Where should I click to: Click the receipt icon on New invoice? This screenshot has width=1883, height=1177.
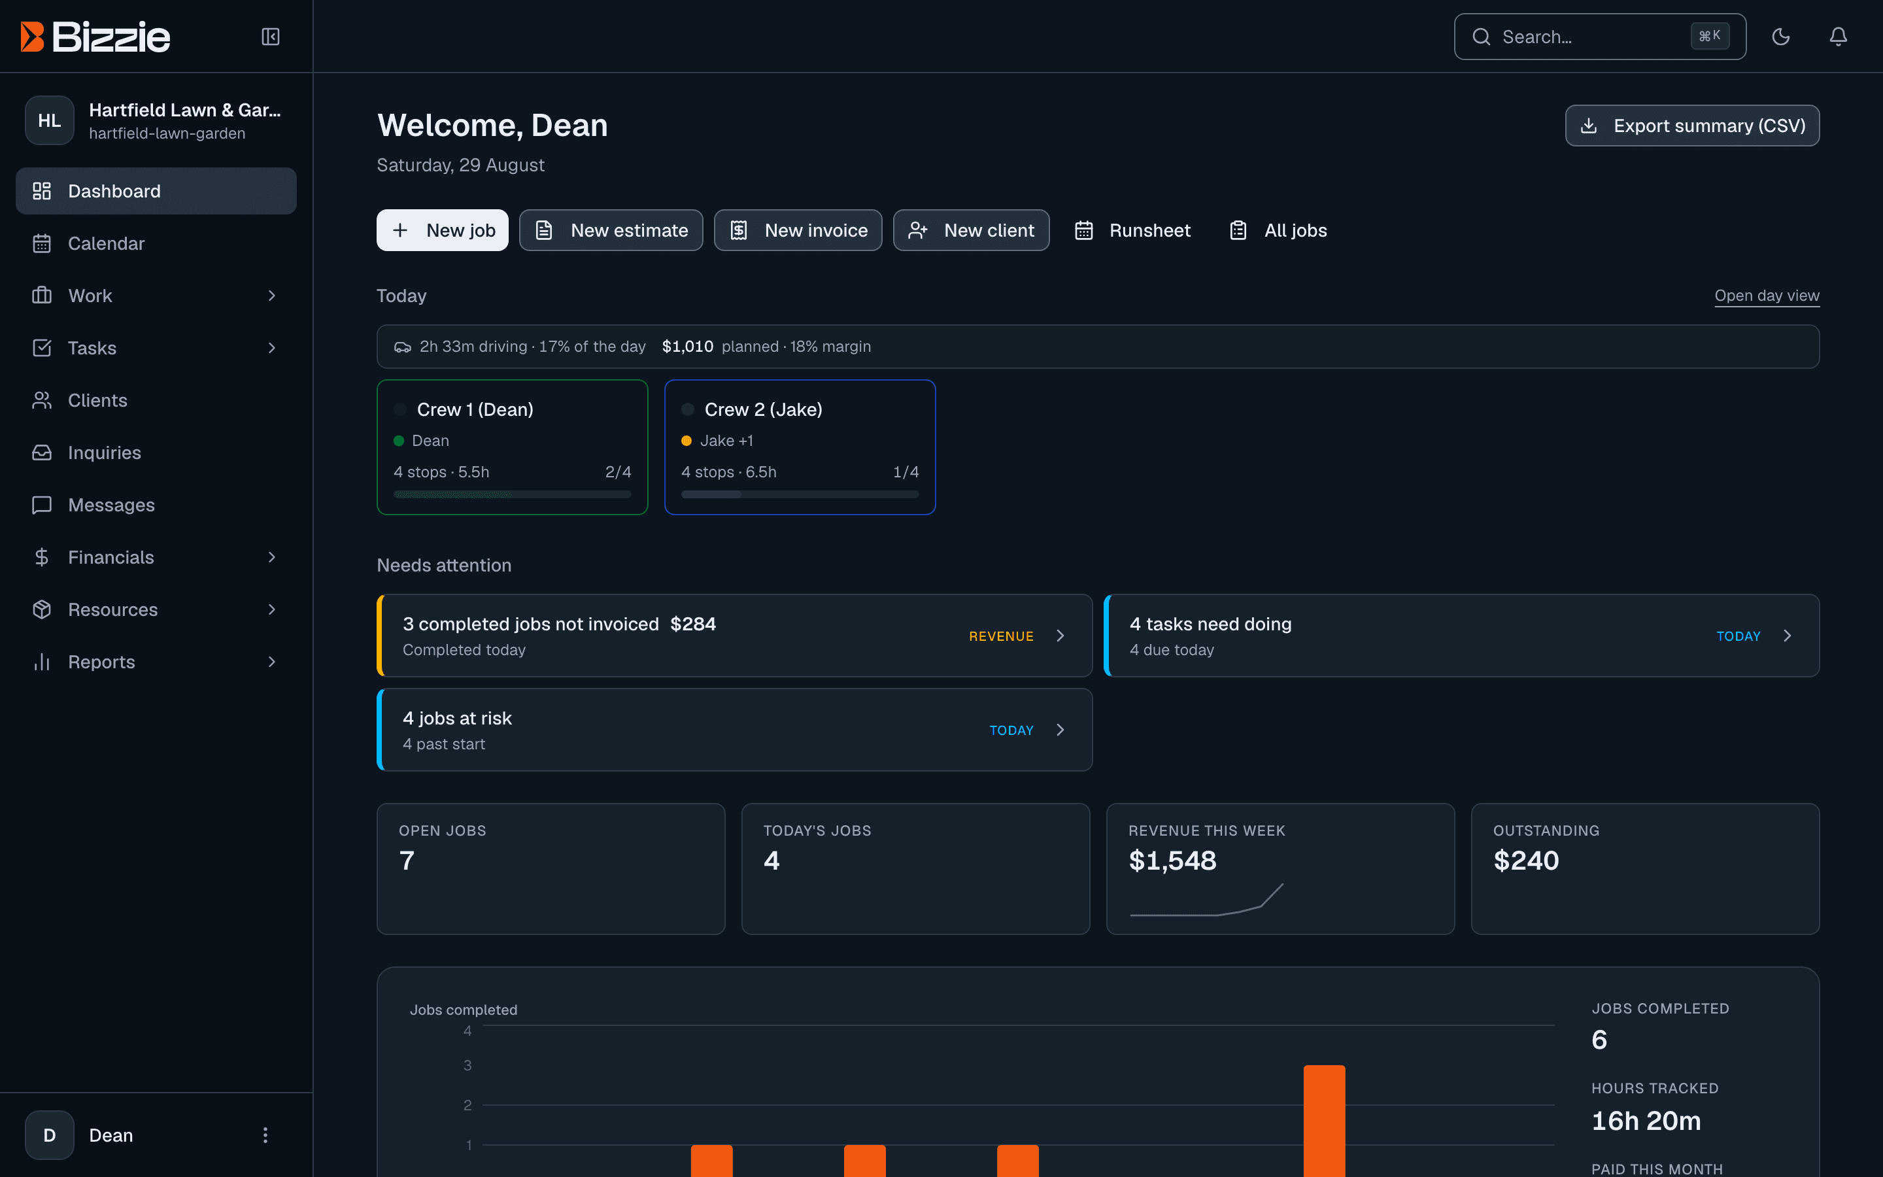pyautogui.click(x=738, y=230)
